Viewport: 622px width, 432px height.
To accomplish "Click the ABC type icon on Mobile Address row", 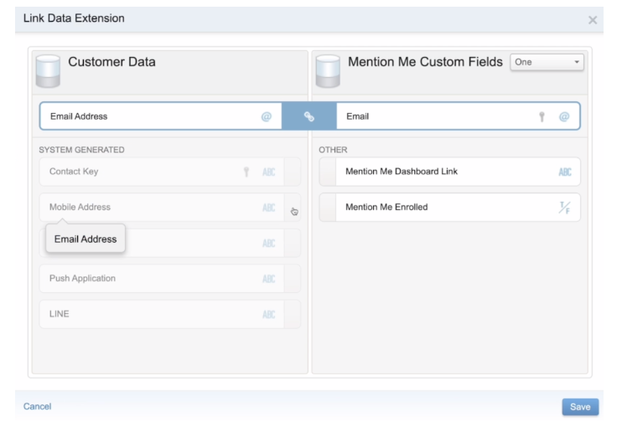I will (x=268, y=208).
